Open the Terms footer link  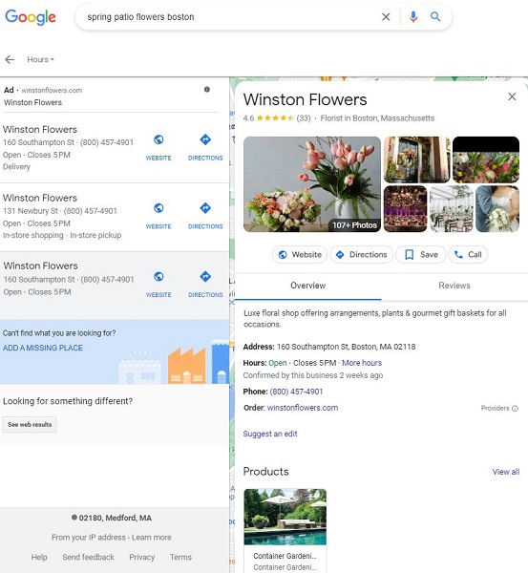[x=180, y=557]
